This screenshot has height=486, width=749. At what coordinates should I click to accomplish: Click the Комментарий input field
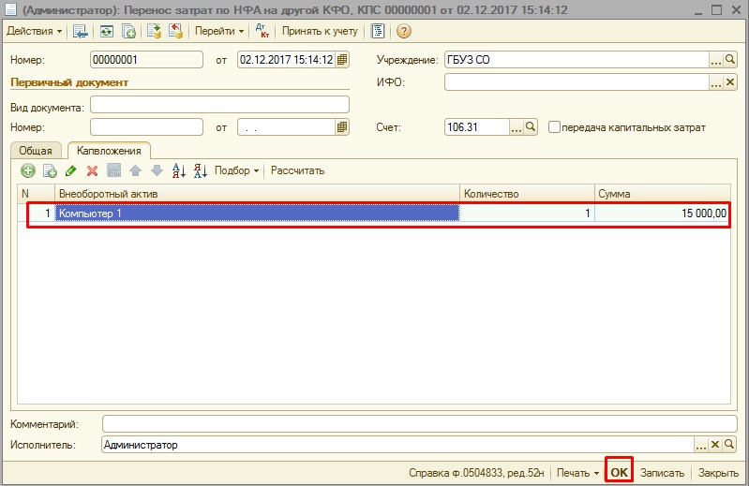(412, 424)
